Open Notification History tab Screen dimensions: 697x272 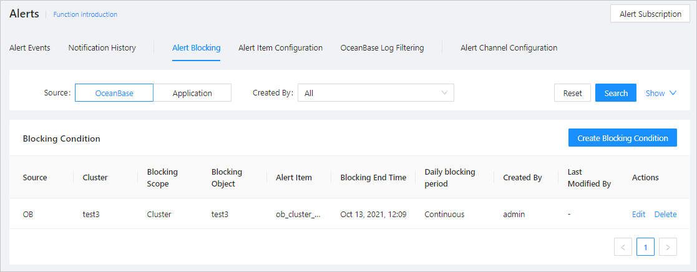click(102, 48)
